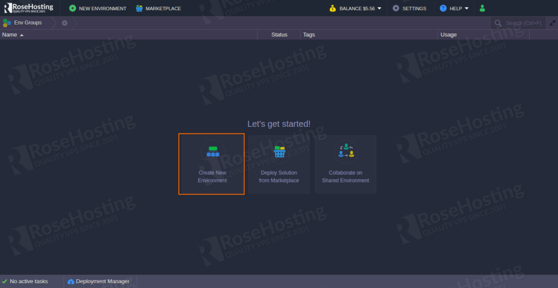Screen dimensions: 558x288
Task: Click the Env Groups colored circles icon
Action: click(x=7, y=23)
